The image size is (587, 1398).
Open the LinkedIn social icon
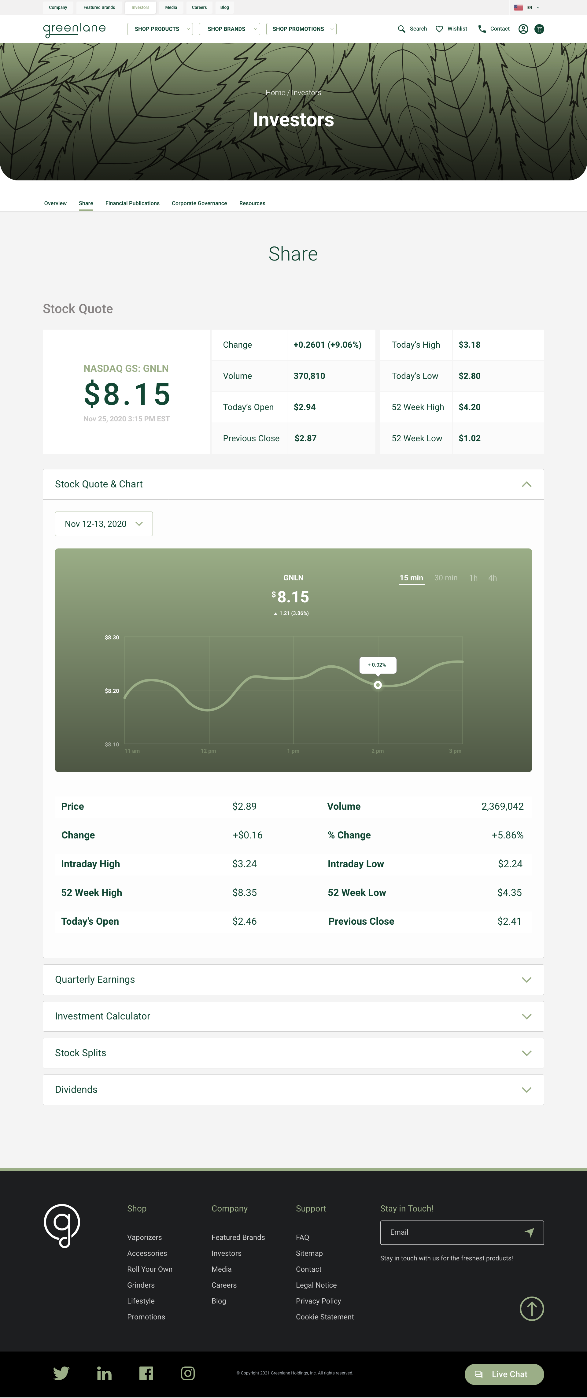tap(104, 1374)
